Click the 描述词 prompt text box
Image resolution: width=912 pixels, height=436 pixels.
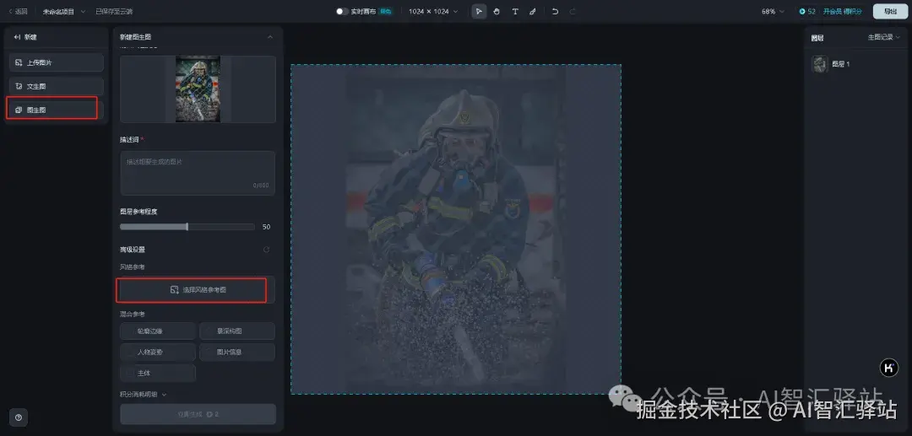198,173
